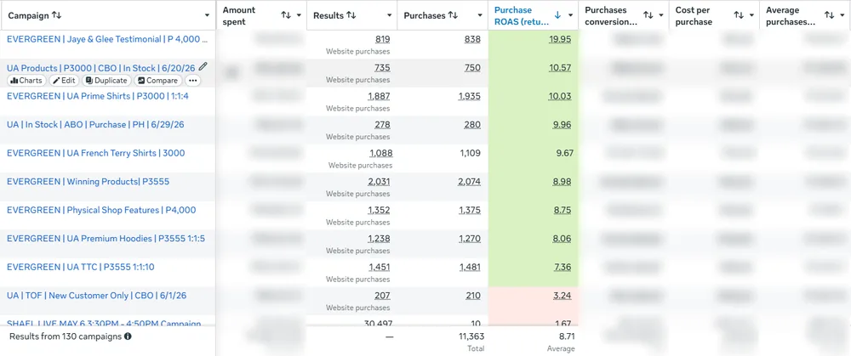Viewport: 851px width, 356px height.
Task: Click the pencil edit icon beside UA Products campaign
Action: [x=203, y=66]
